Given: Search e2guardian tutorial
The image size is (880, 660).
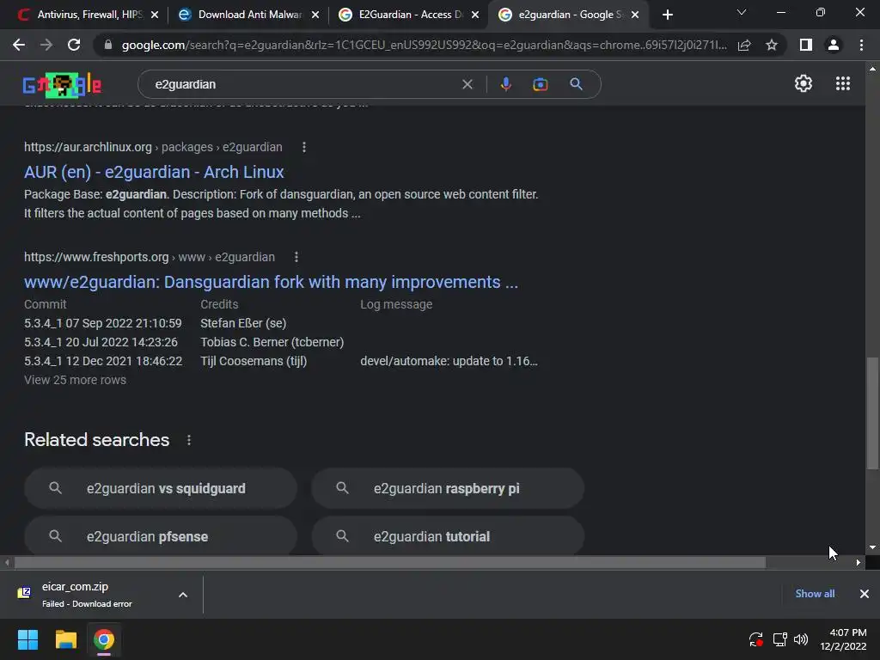Looking at the screenshot, I should (448, 536).
